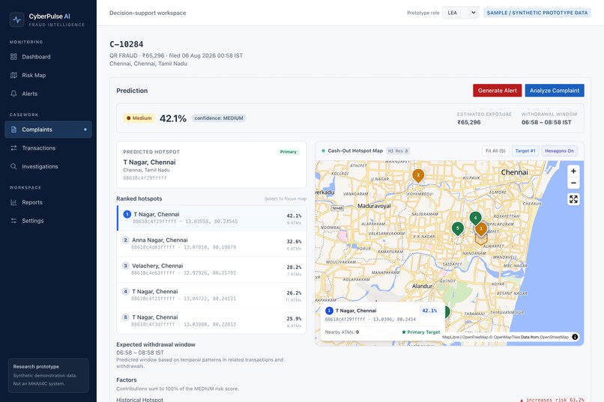Viewport: 604px width, 402px height.
Task: Click the Primary tag on predicted hotspot
Action: tap(288, 152)
